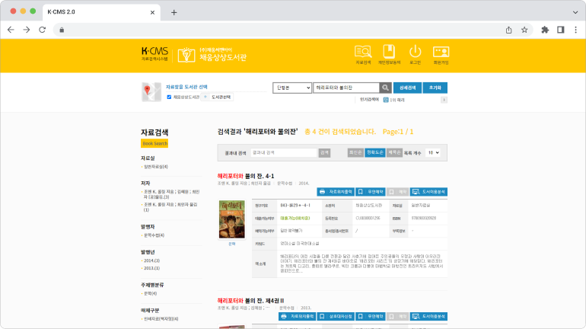Filter by second author entry ending (1)
Screen dimensions: 586x329
coord(170,206)
